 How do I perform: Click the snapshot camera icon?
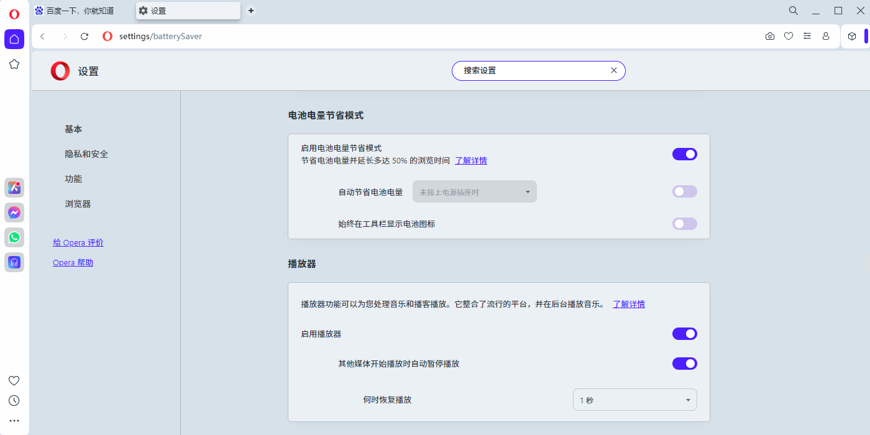770,37
